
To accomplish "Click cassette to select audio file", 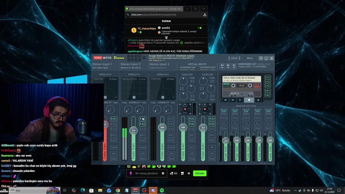I will [241, 79].
